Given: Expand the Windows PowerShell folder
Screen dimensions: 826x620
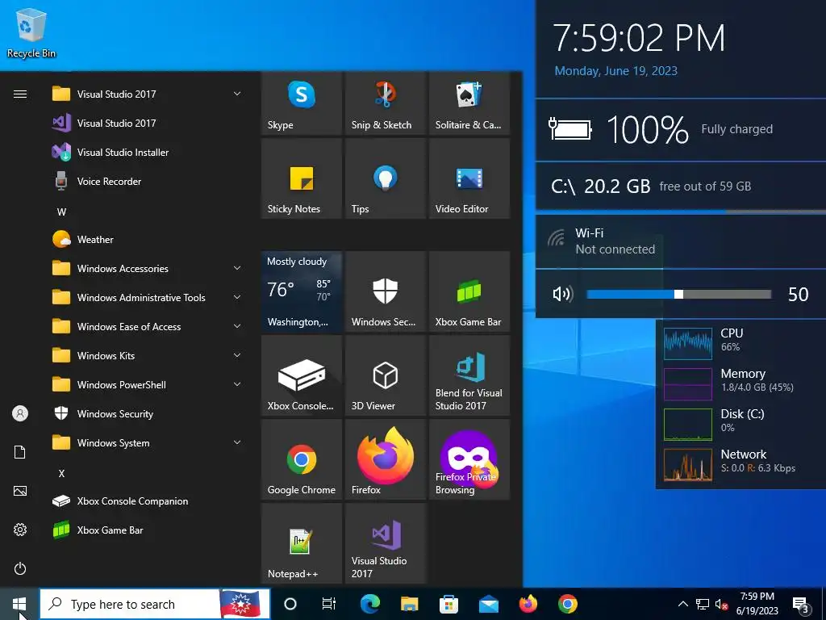Looking at the screenshot, I should click(x=147, y=384).
